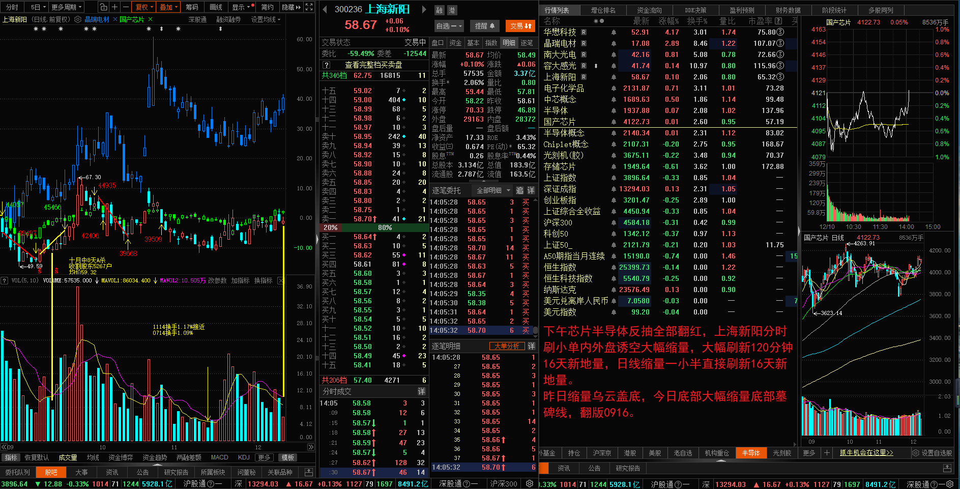This screenshot has height=489, width=960.
Task: Expand 更多 tab in watchlist bar
Action: tap(809, 452)
